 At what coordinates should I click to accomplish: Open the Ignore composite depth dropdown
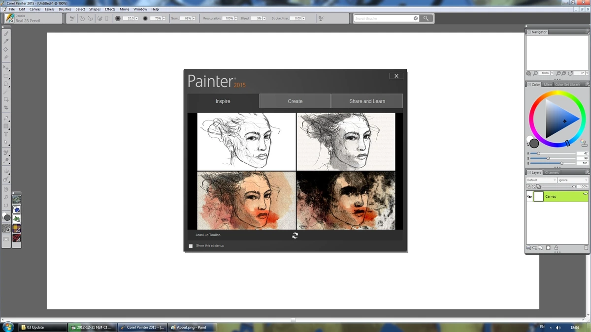pos(573,180)
